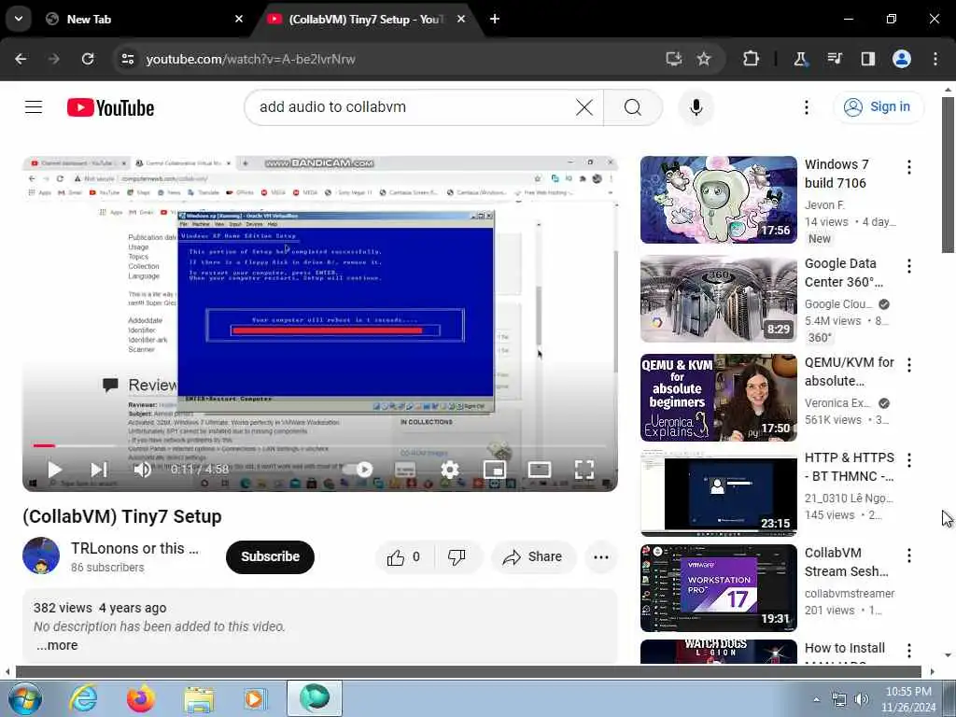Open a new browser tab
This screenshot has height=717, width=956.
[495, 19]
